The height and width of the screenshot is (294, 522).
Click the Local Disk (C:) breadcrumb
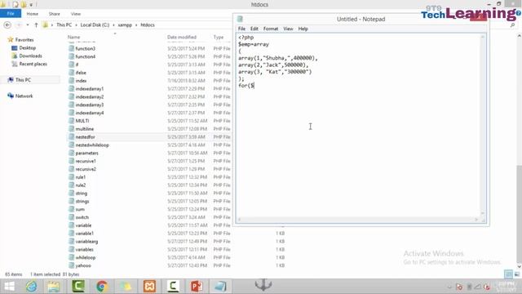(x=95, y=25)
